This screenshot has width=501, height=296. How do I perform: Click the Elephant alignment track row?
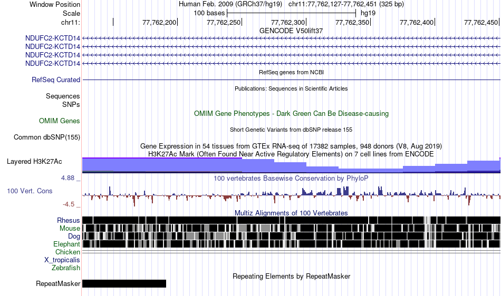click(x=291, y=244)
